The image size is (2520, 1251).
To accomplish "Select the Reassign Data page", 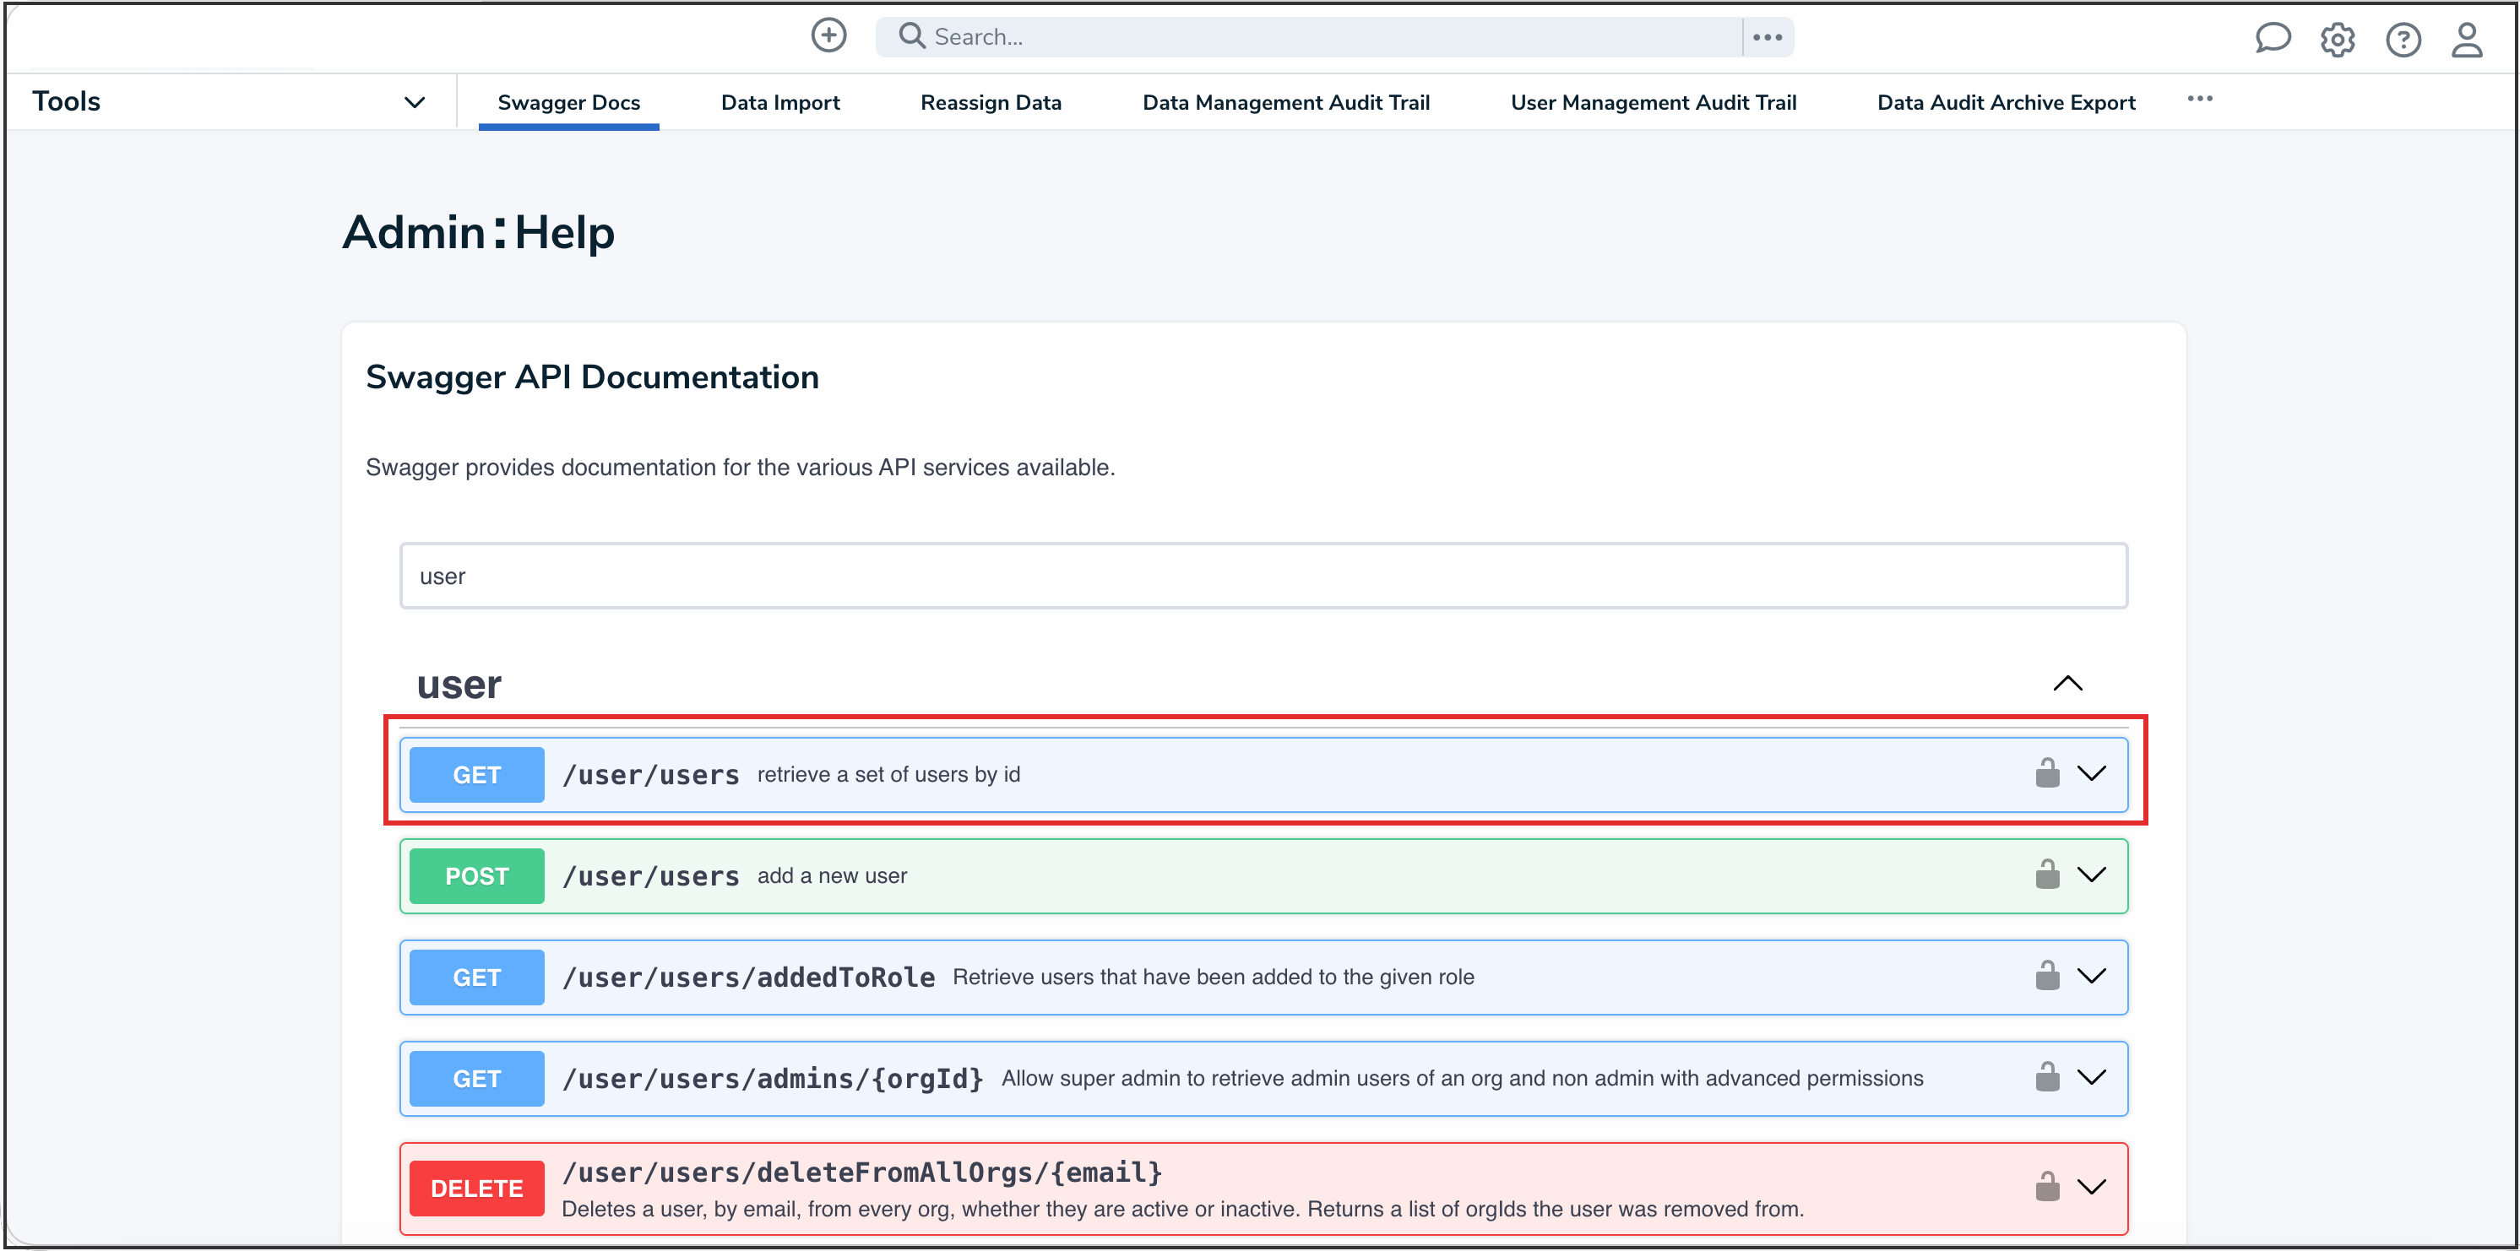I will 991,102.
